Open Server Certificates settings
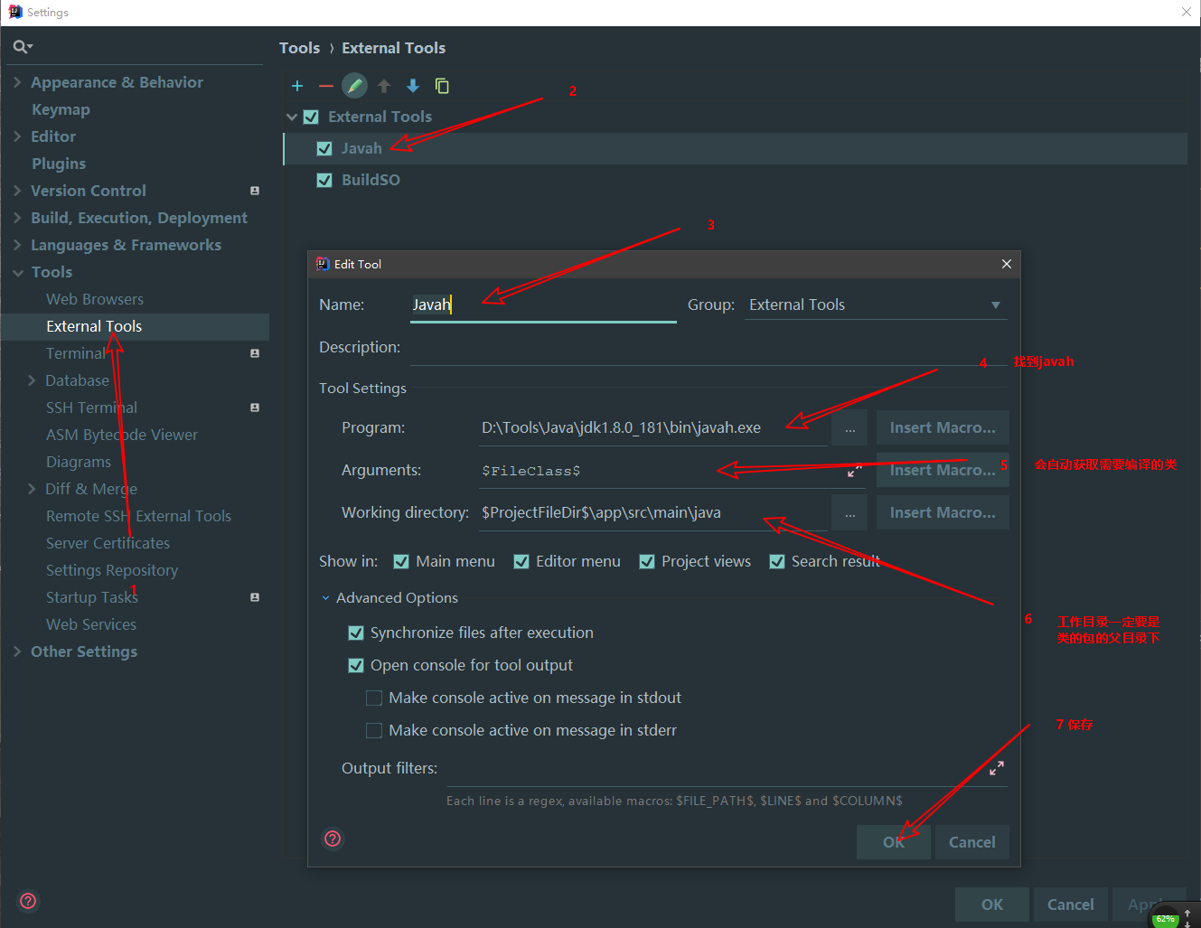This screenshot has height=928, width=1201. pyautogui.click(x=108, y=543)
